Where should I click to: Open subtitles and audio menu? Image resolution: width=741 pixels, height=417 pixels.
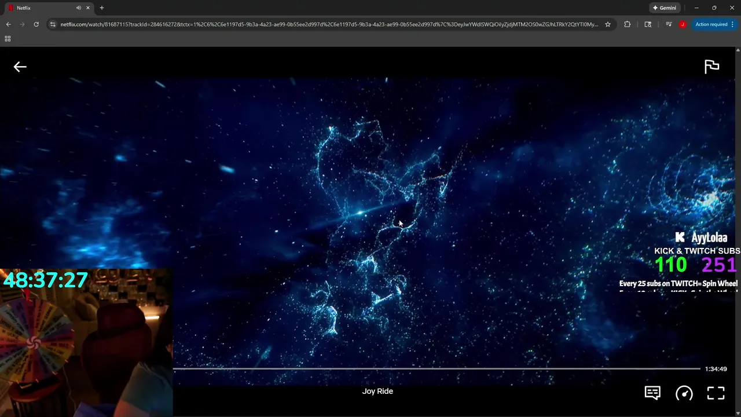coord(652,393)
